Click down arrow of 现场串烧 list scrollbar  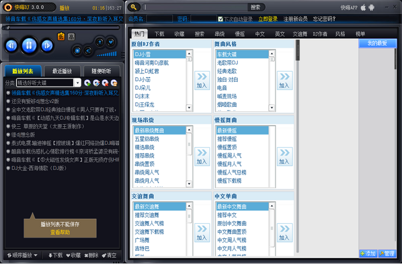(x=189, y=184)
